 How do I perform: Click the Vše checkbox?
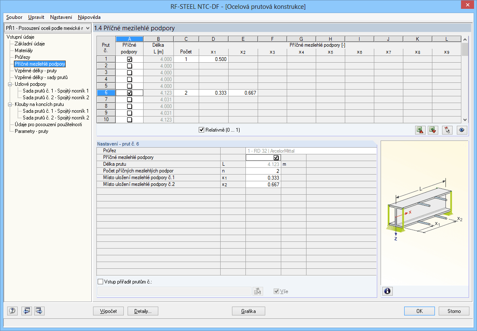pos(276,291)
